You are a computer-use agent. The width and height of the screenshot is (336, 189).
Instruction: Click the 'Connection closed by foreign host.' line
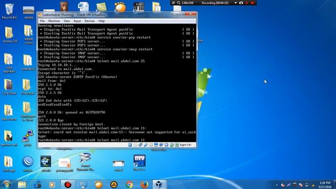(x=71, y=124)
